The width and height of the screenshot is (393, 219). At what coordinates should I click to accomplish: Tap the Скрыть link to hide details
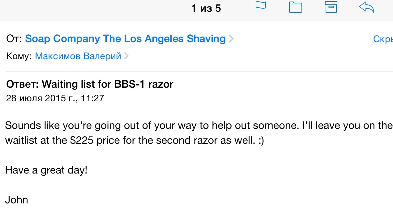pos(383,39)
